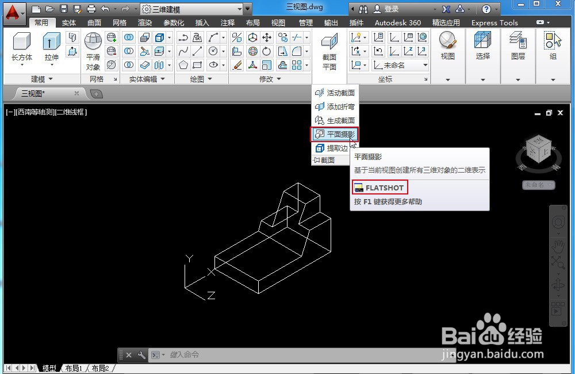Click the 截面平面 section plane button

[x=329, y=52]
